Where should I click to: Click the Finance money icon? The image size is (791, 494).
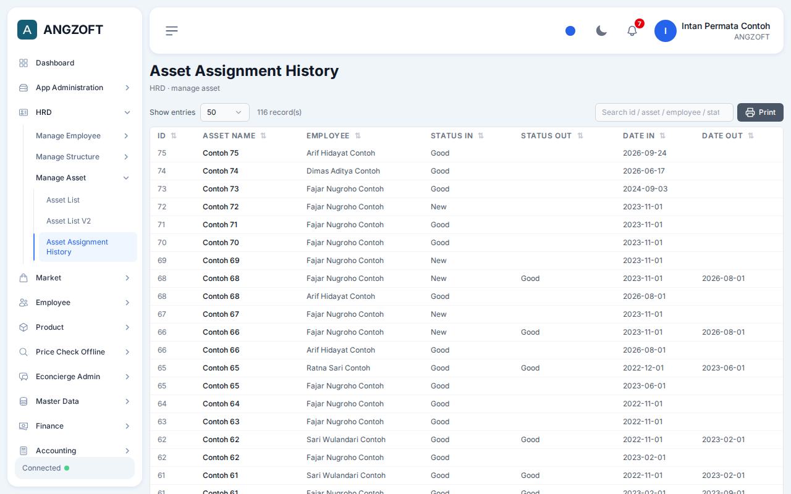(23, 426)
